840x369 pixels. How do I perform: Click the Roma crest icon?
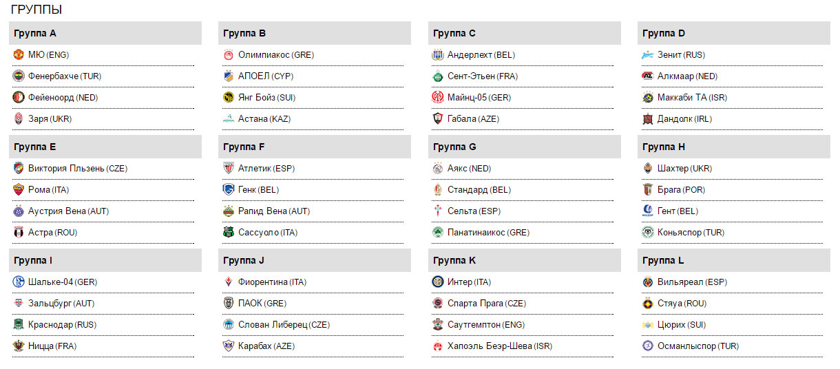coord(19,190)
